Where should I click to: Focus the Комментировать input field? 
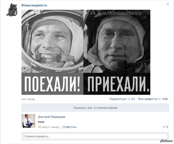click(x=95, y=136)
